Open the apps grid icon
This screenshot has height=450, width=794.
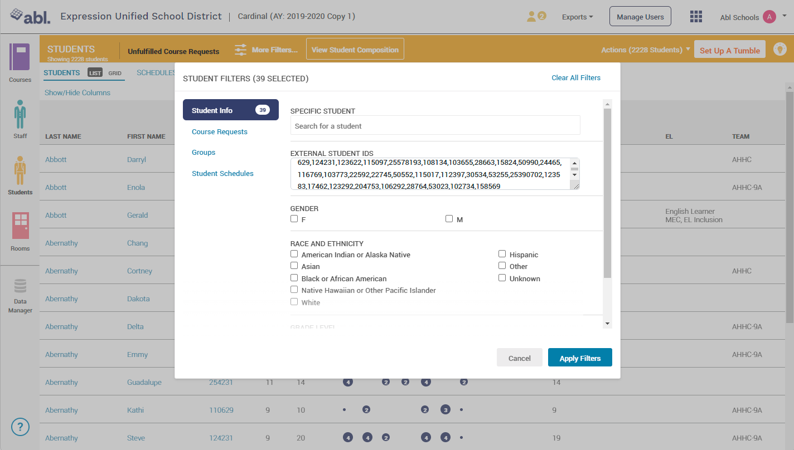point(696,17)
